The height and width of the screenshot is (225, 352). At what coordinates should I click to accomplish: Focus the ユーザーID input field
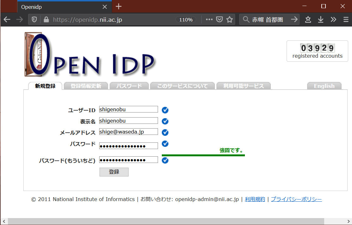(128, 109)
